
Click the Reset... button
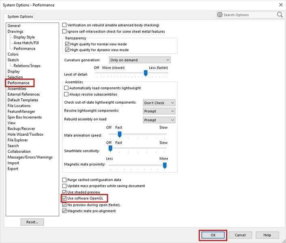coord(32,222)
